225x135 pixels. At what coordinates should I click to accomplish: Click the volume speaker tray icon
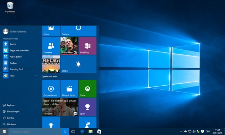pos(194,131)
